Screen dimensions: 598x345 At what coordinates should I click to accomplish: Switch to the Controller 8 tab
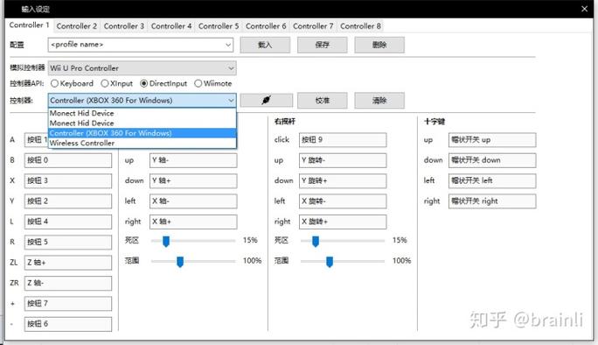click(x=360, y=26)
